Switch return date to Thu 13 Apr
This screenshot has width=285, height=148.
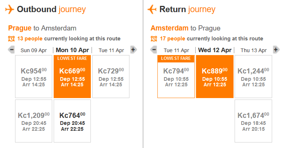pyautogui.click(x=253, y=50)
